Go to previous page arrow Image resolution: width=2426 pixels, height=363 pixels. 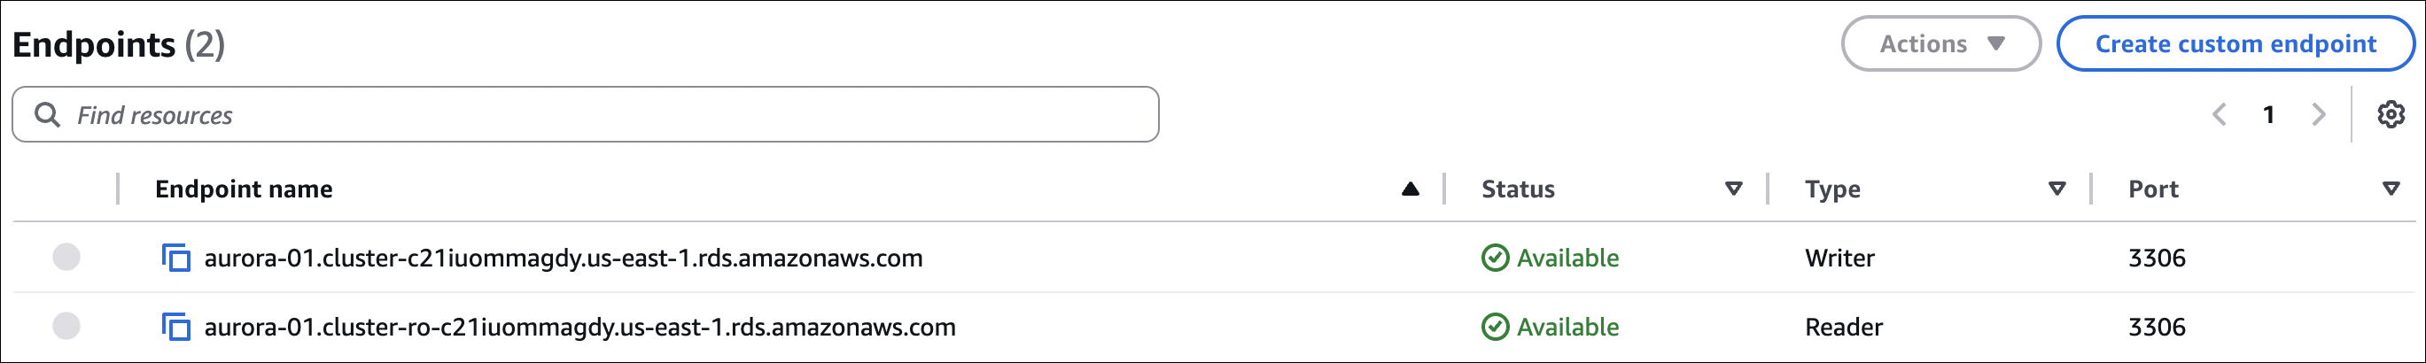pyautogui.click(x=2220, y=115)
